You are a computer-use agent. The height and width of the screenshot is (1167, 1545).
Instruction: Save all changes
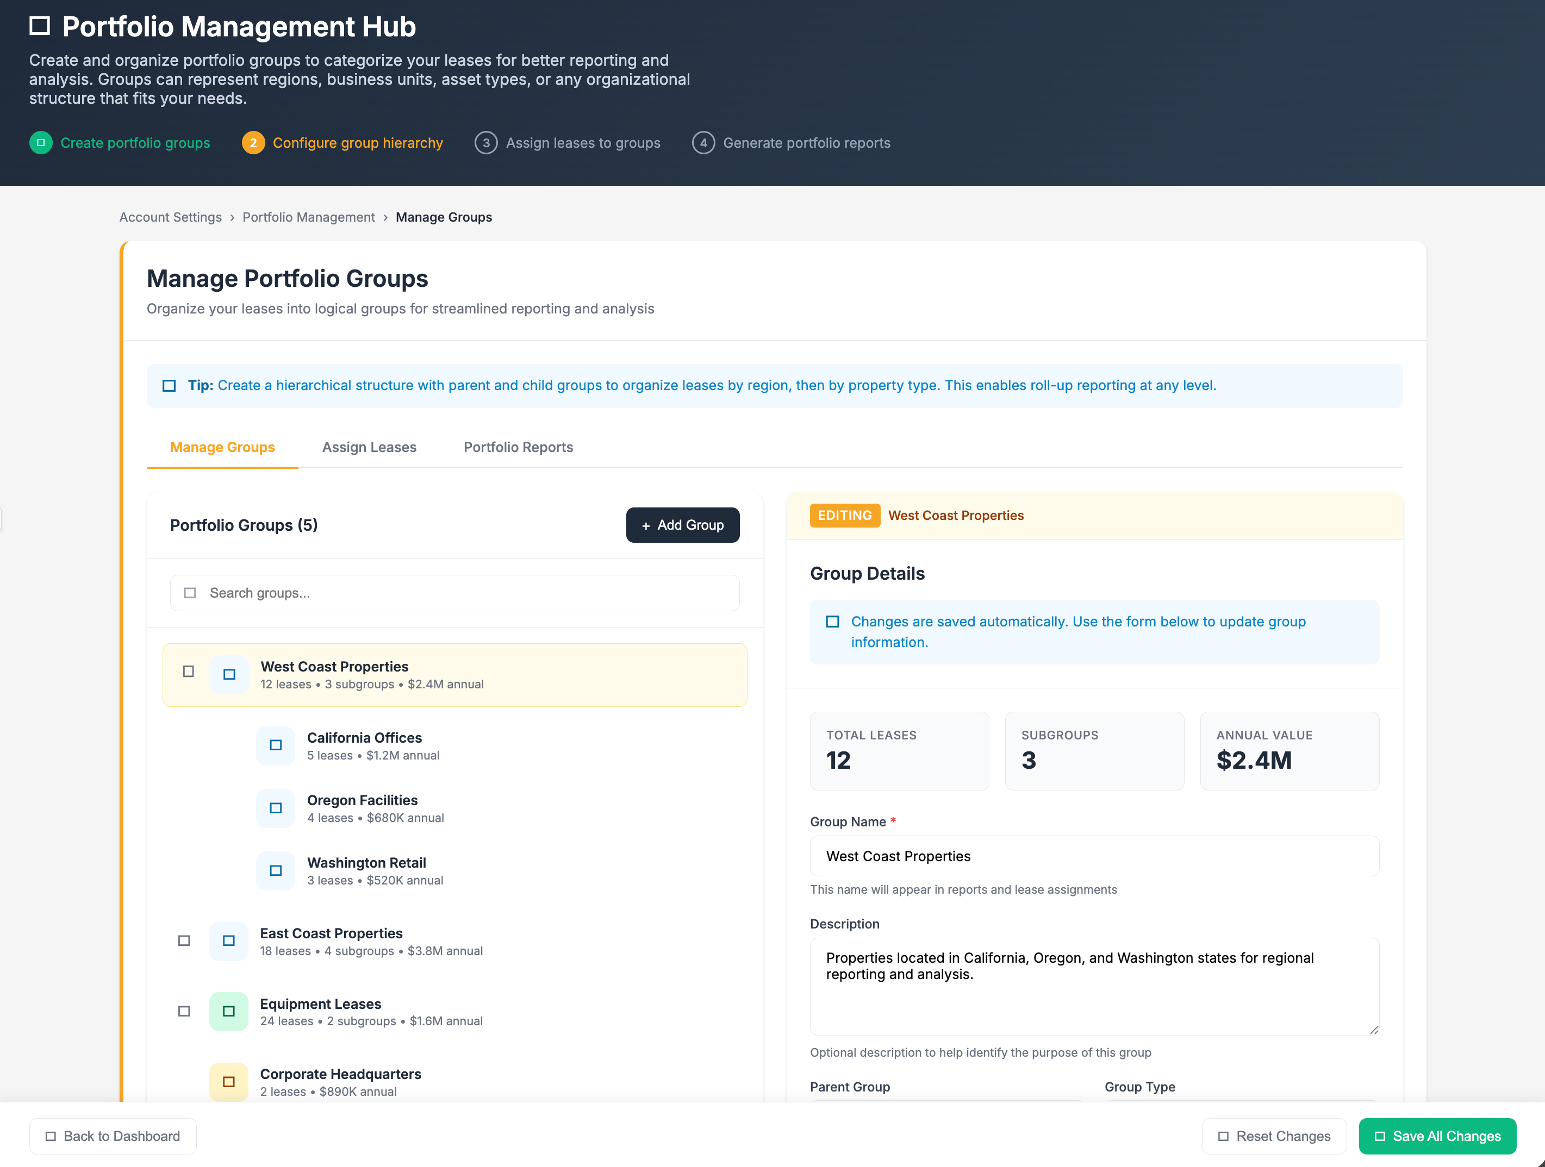pos(1436,1135)
